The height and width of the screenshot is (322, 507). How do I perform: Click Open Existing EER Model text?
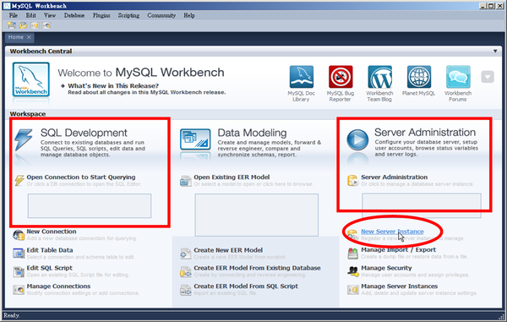232,177
